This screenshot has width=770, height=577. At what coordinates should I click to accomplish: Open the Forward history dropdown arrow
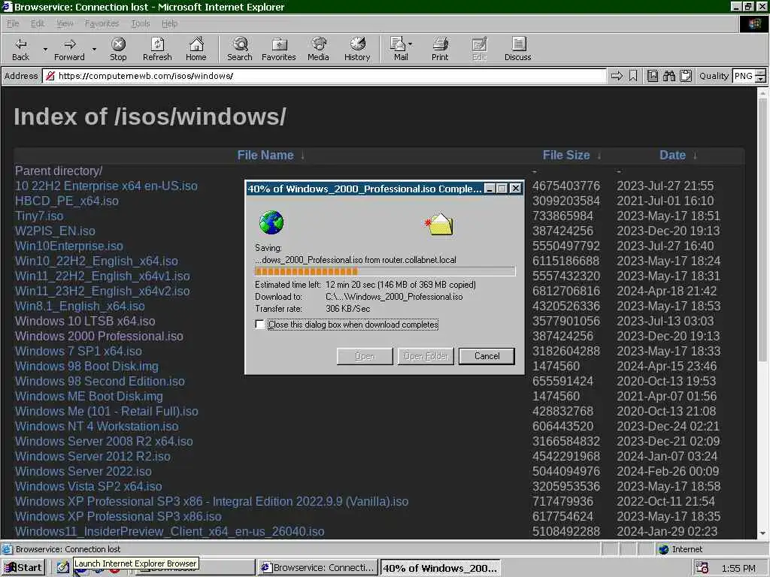94,49
